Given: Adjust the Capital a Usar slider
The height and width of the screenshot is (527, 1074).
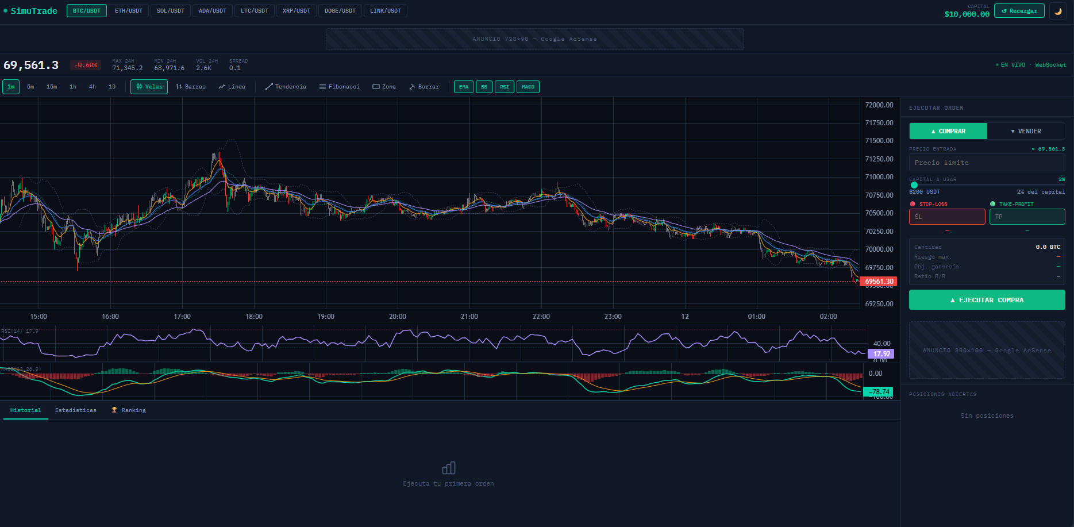Looking at the screenshot, I should pyautogui.click(x=914, y=185).
